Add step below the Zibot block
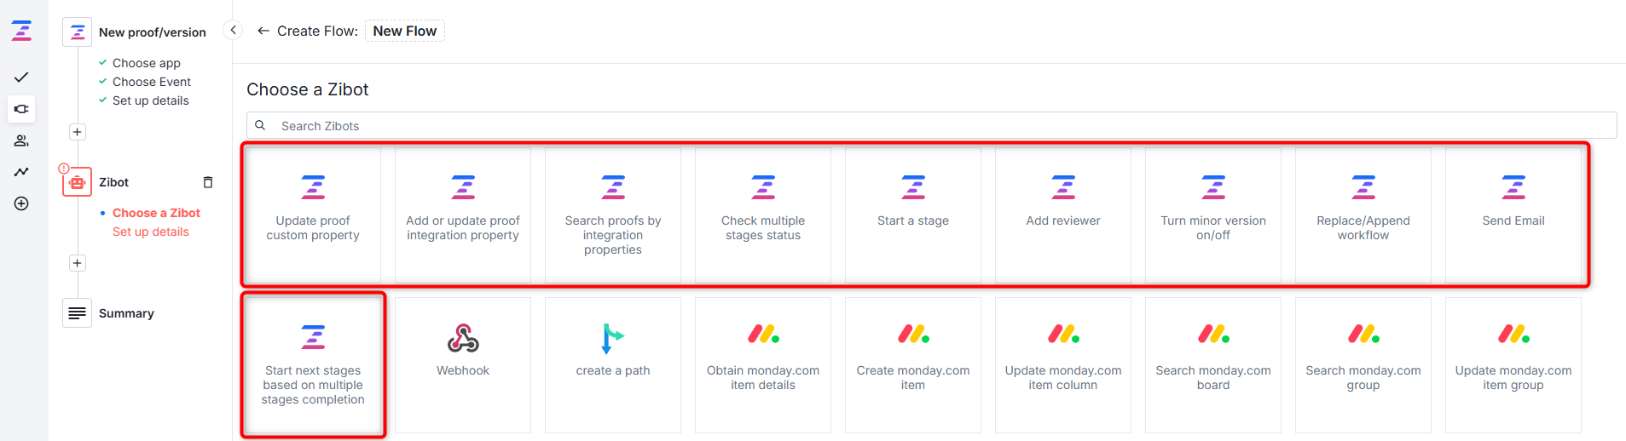This screenshot has width=1626, height=441. [x=78, y=263]
